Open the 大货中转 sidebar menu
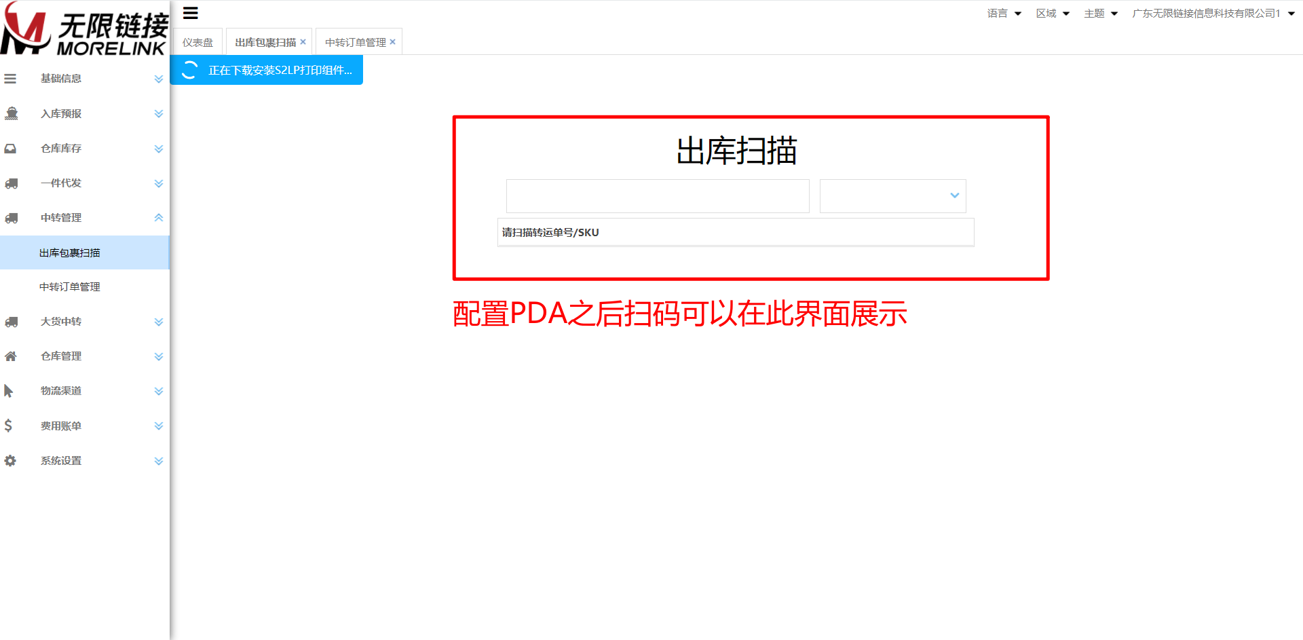This screenshot has height=640, width=1303. 84,322
